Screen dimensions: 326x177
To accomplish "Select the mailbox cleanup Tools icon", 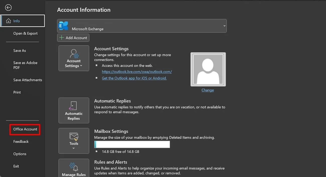I will (74, 137).
